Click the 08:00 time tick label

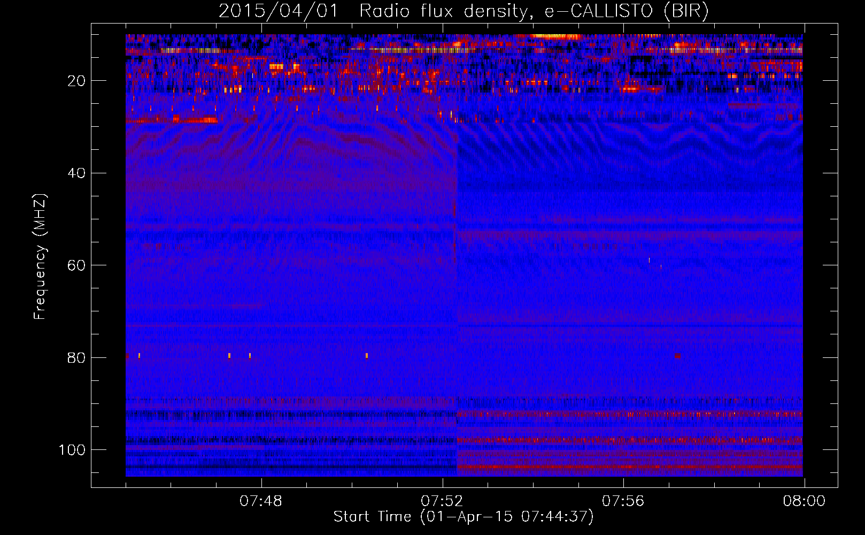[805, 501]
